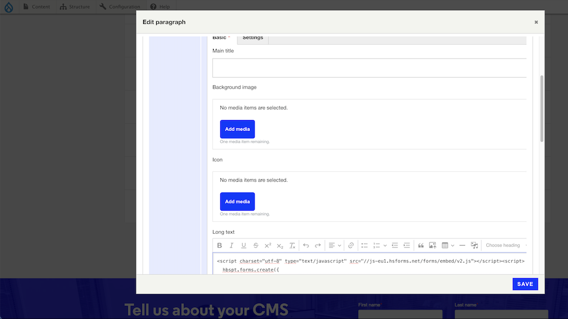The width and height of the screenshot is (568, 319).
Task: Close the Edit paragraph dialog
Action: [536, 22]
